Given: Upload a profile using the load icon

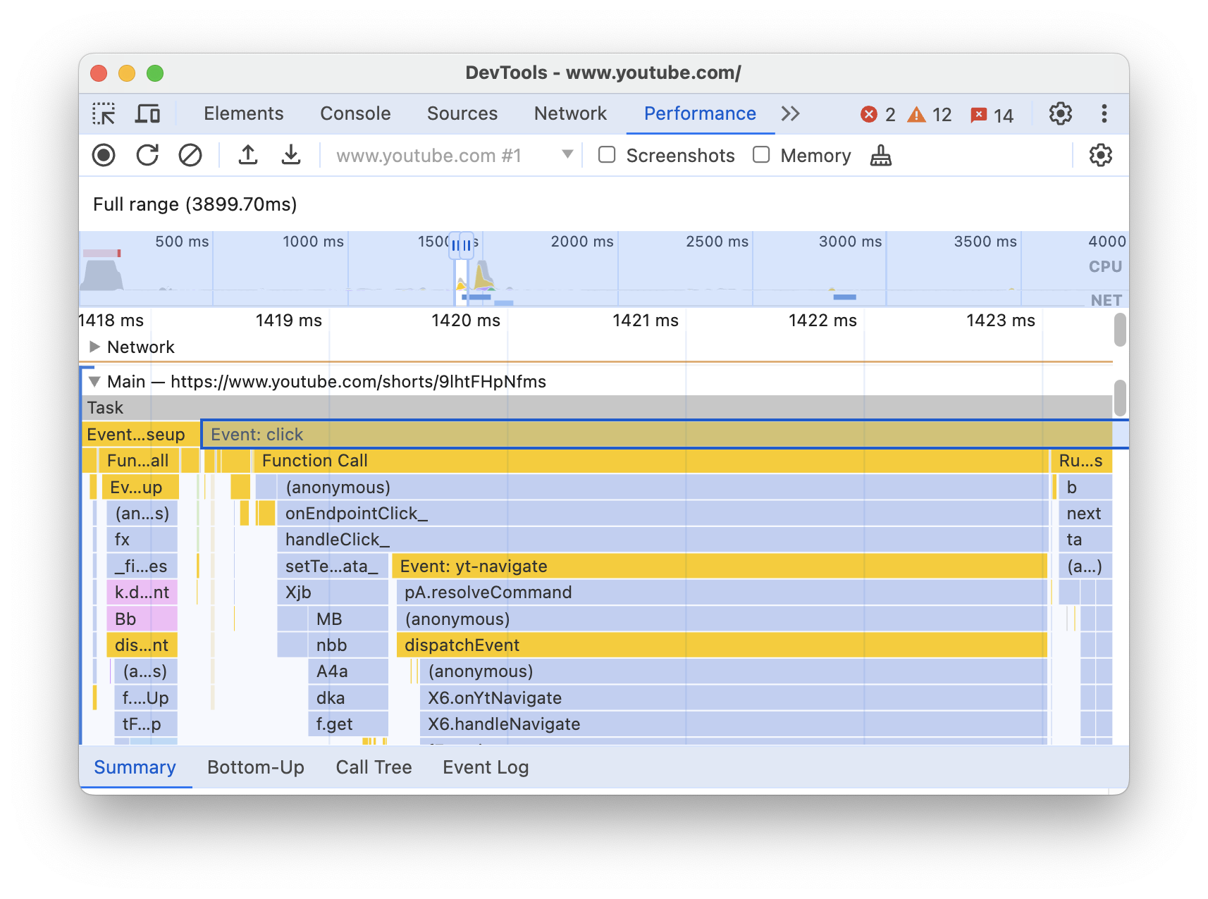Looking at the screenshot, I should (x=247, y=156).
